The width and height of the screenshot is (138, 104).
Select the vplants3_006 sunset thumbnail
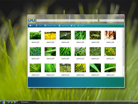tap(110, 35)
